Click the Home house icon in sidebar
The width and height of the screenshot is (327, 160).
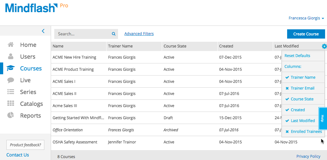11,45
